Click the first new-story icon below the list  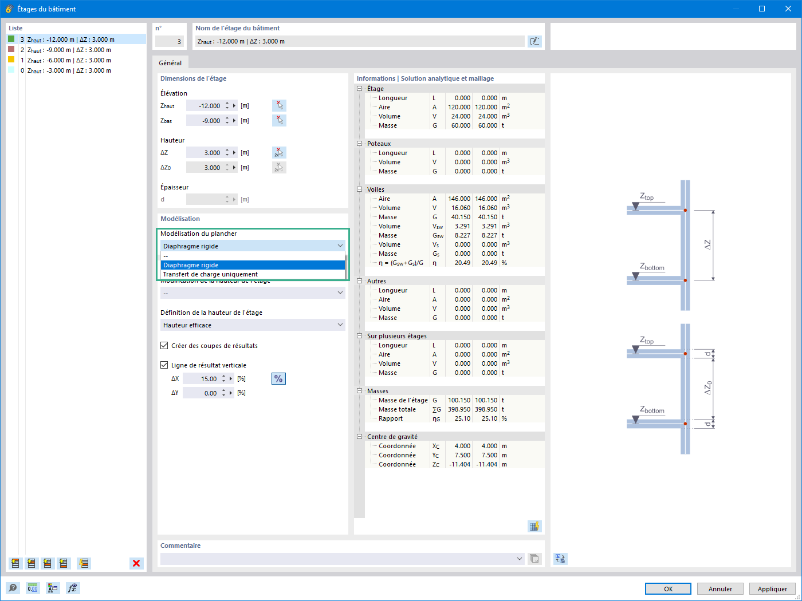[15, 563]
